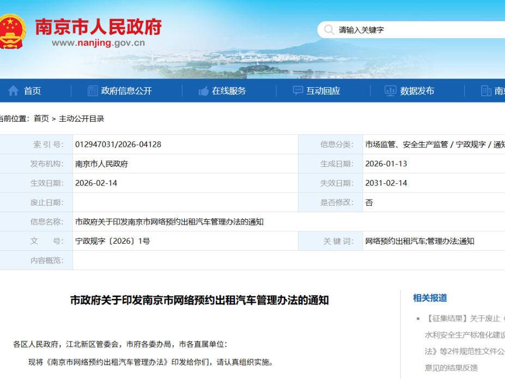Click the article title 市政府关于印发南京市网络预约出租汽车管理办法的通知
The width and height of the screenshot is (505, 379).
[x=199, y=300]
